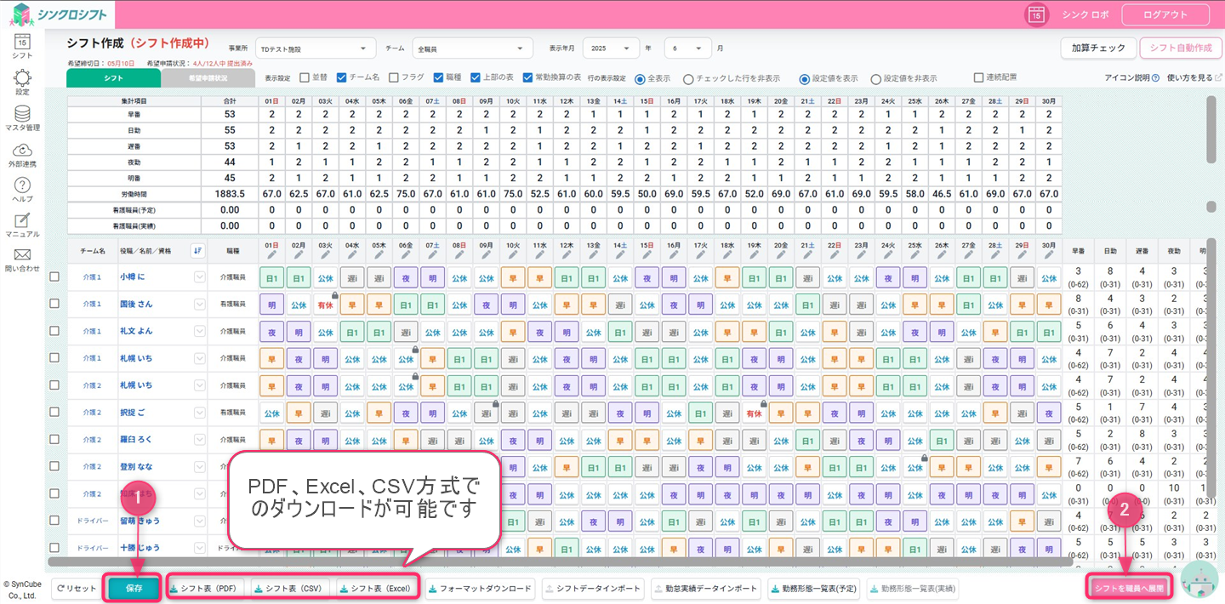Click the edit pencil under 02月 column
Viewport: 1225px width, 604px height.
click(299, 254)
